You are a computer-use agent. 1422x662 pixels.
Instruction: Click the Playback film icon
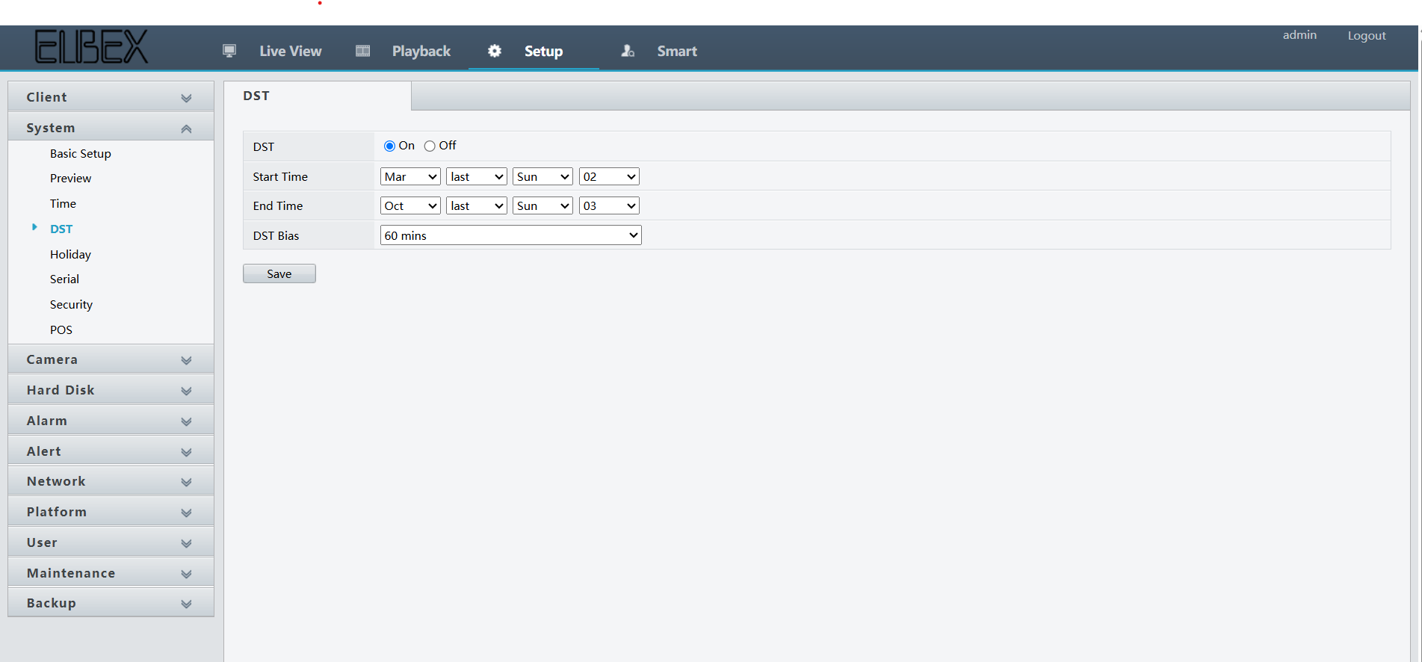(363, 51)
